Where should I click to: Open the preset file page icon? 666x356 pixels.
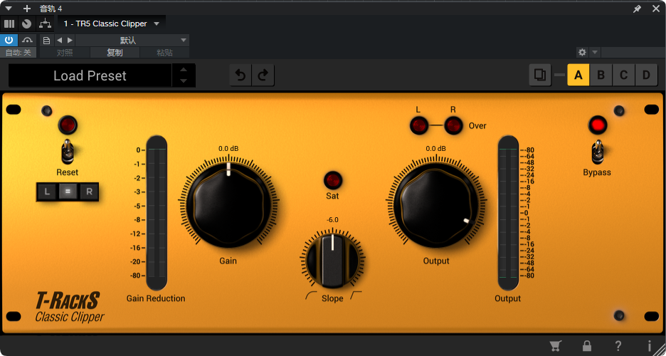coord(47,41)
